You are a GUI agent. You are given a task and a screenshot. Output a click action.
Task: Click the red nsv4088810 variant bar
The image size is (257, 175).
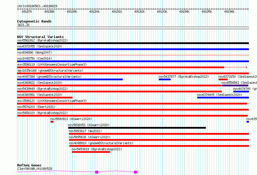pyautogui.click(x=159, y=146)
